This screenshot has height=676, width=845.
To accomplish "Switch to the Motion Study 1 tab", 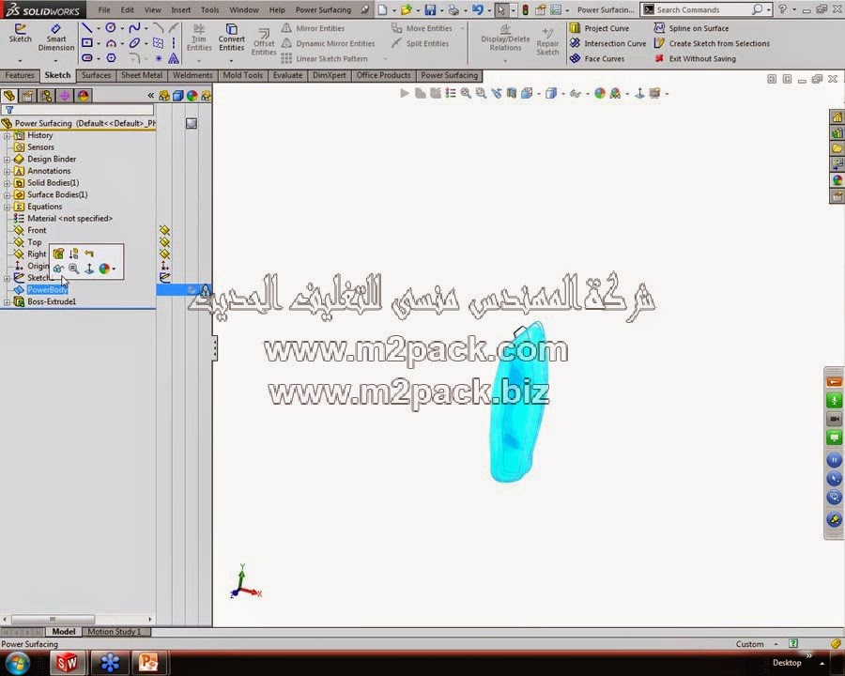I will (114, 632).
